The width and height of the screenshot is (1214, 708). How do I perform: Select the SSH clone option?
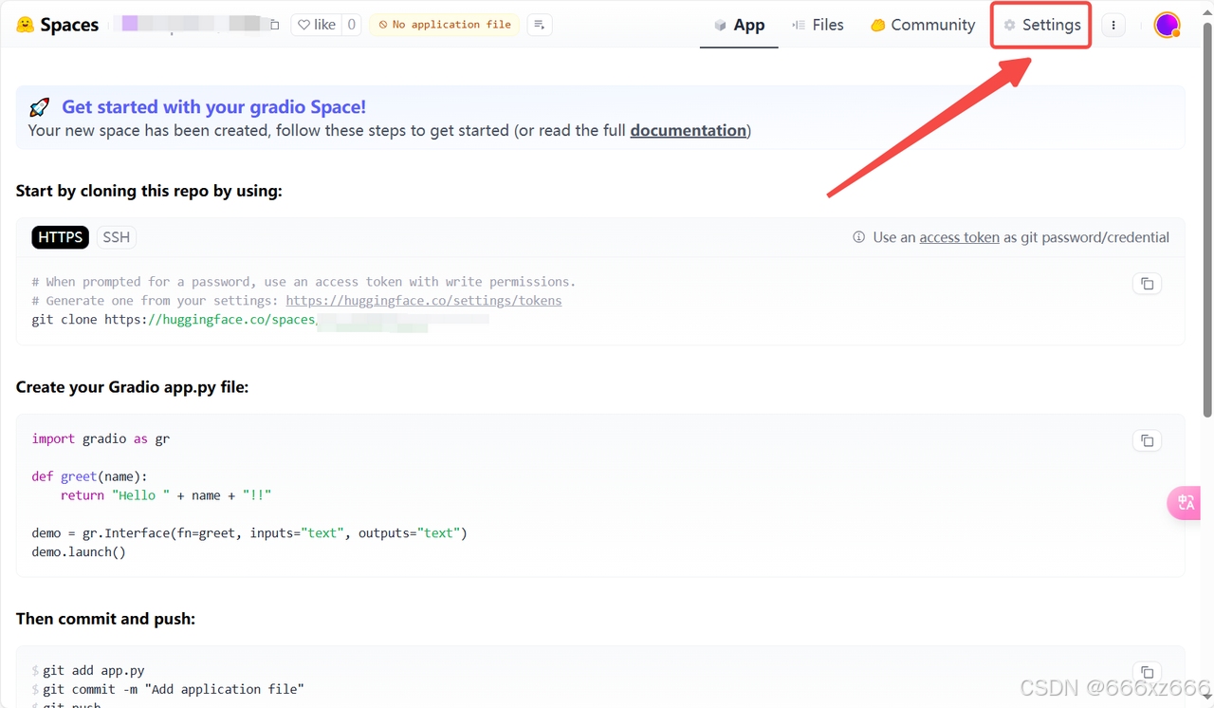[x=117, y=237]
